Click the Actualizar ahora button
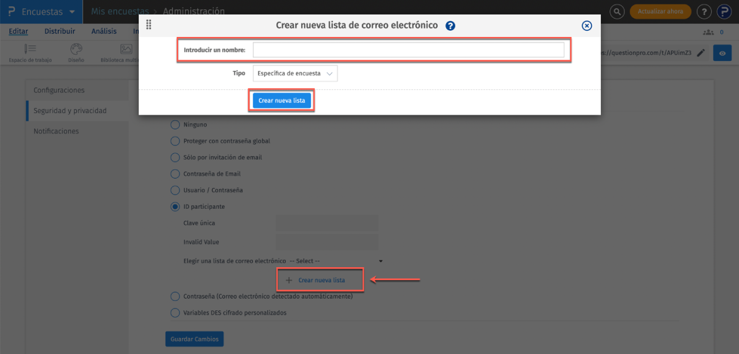739x354 pixels. (x=660, y=11)
